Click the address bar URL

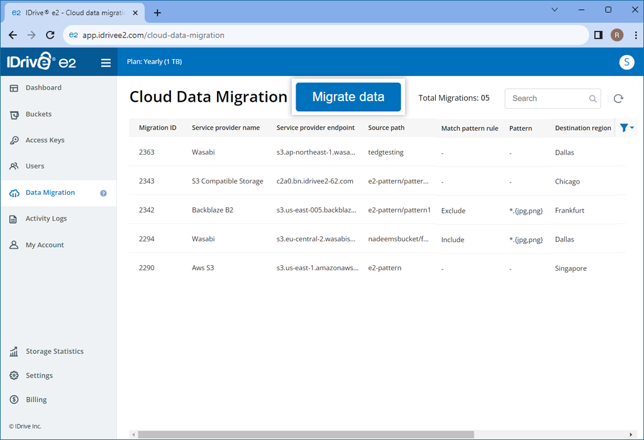pos(153,35)
